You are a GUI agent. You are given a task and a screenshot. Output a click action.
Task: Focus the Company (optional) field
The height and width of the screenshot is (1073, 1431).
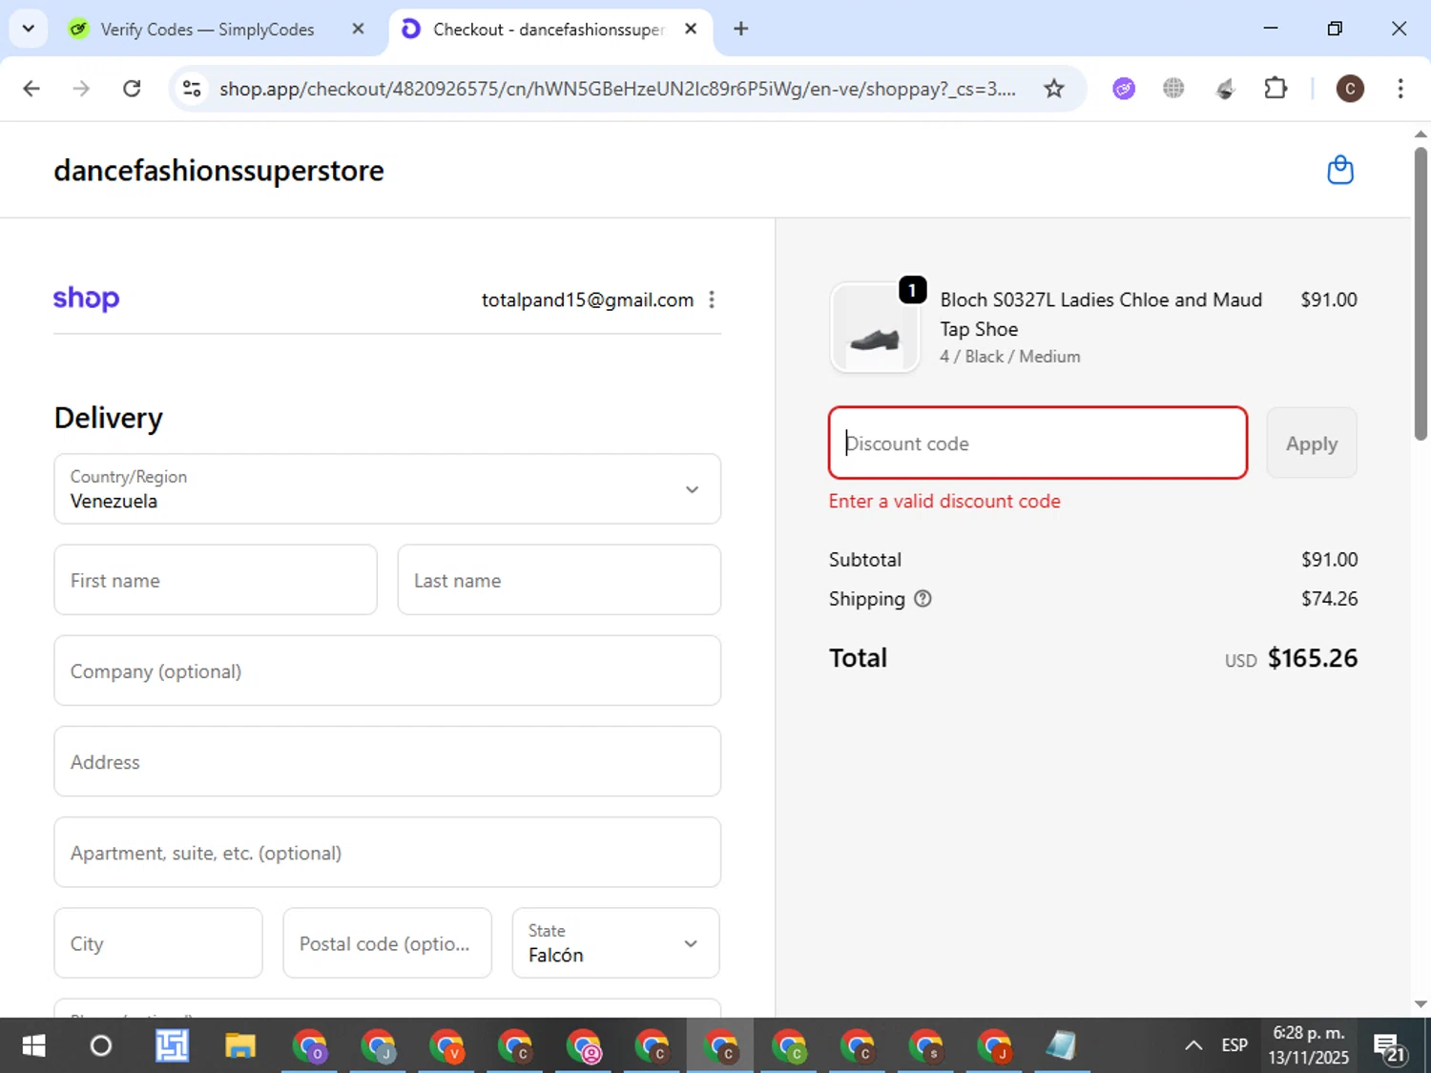[387, 671]
